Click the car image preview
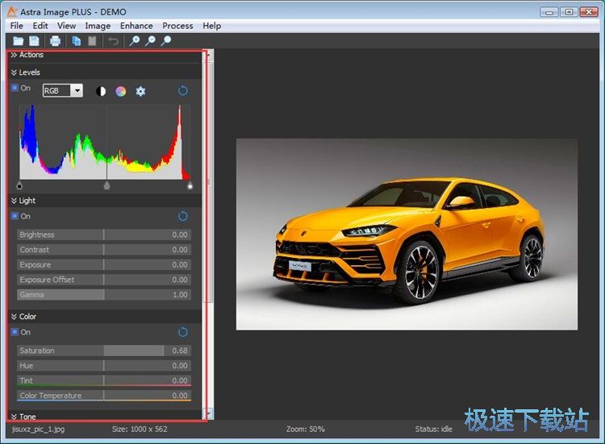This screenshot has height=444, width=605. tap(407, 234)
